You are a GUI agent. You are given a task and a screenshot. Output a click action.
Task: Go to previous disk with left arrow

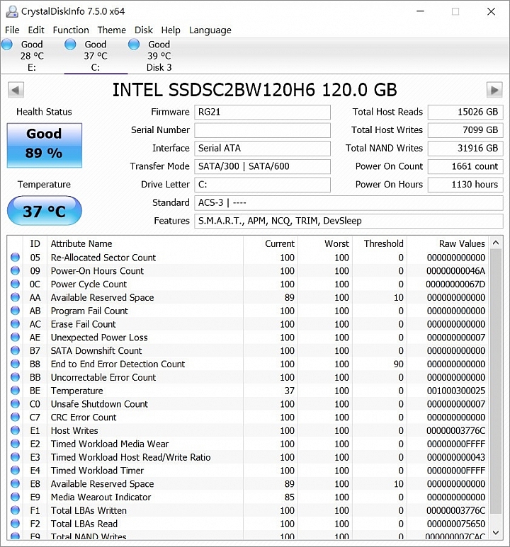pyautogui.click(x=16, y=90)
